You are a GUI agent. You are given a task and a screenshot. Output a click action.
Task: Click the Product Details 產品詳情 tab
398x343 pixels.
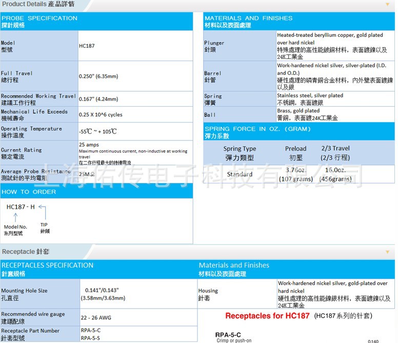(38, 4)
